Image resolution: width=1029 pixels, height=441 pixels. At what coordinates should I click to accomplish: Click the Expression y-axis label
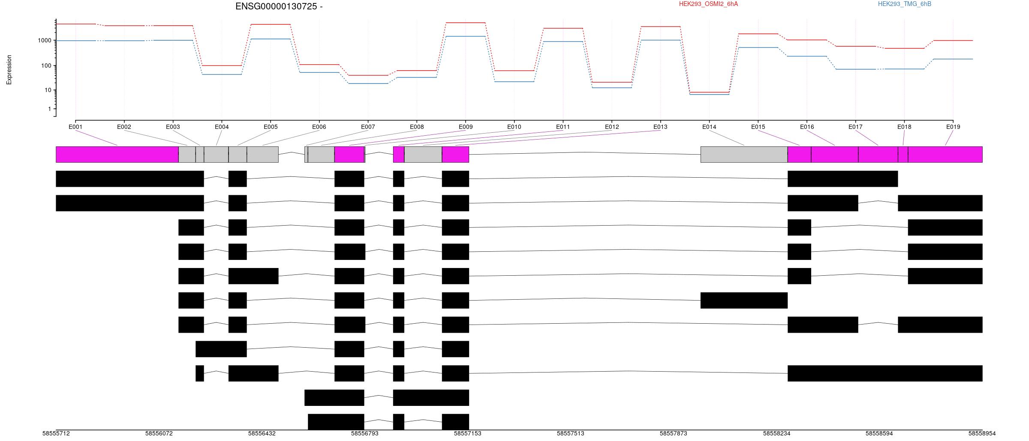coord(9,70)
